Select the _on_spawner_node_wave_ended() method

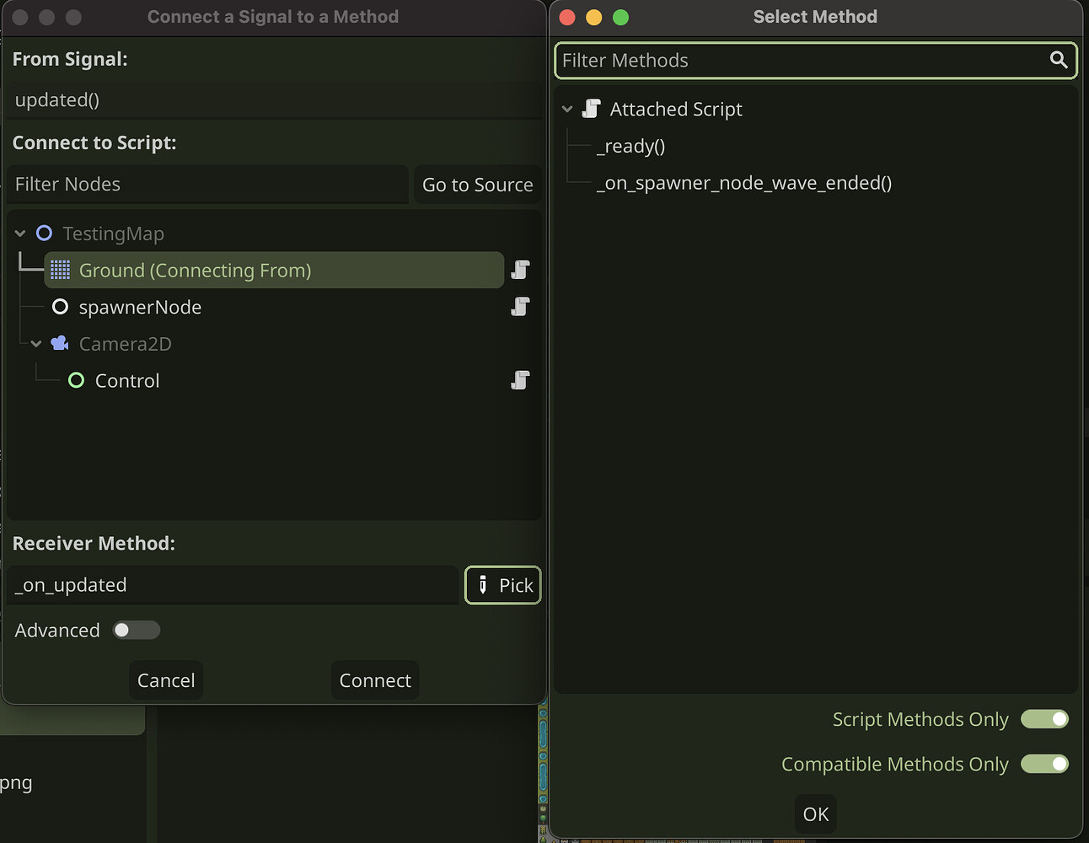point(744,182)
